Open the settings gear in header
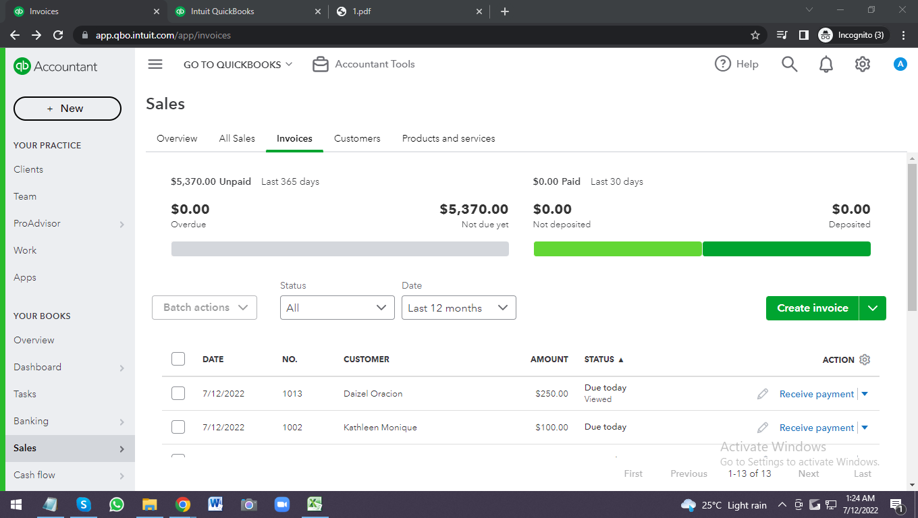 [862, 64]
